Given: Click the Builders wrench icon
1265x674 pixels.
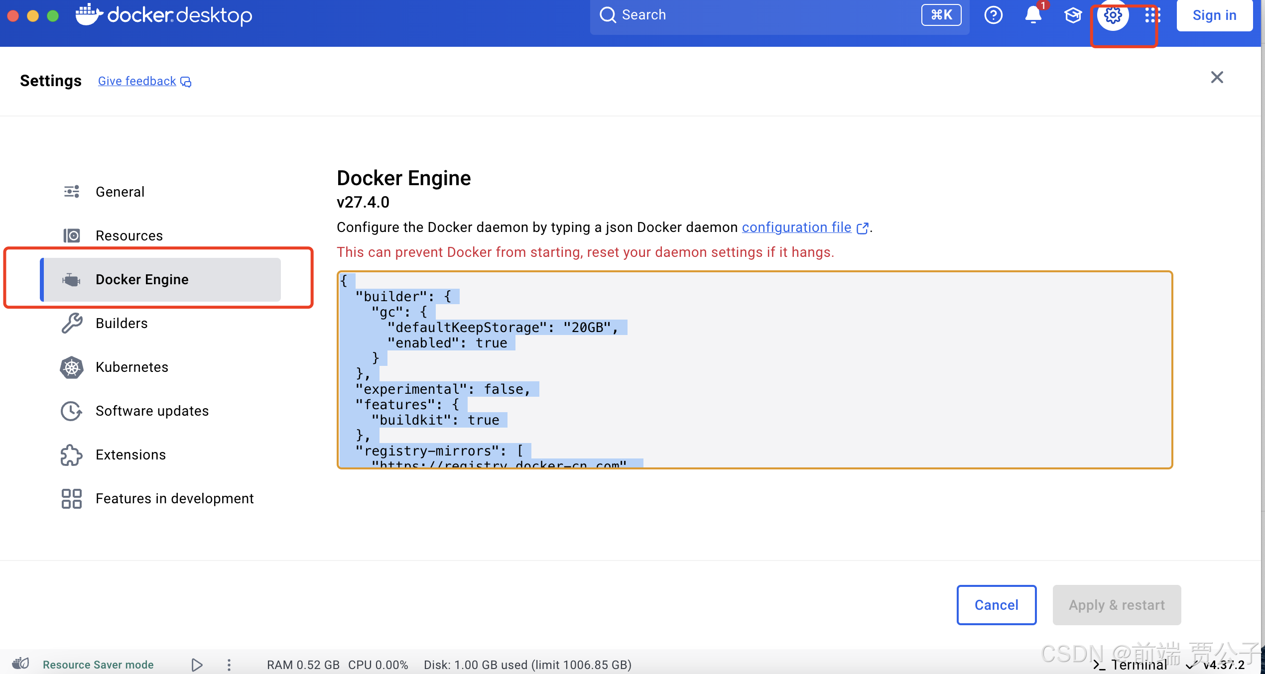Looking at the screenshot, I should [72, 323].
